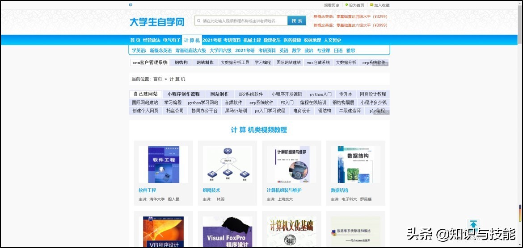
Task: Click the 设为首页 link
Action: point(357,5)
